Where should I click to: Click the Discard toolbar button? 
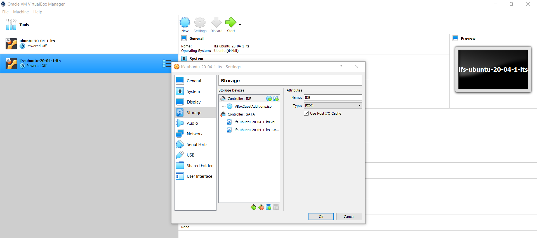(216, 25)
